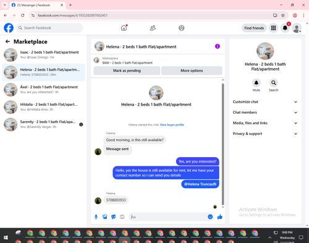
Task: Open the Hildalia conversation
Action: pyautogui.click(x=43, y=107)
